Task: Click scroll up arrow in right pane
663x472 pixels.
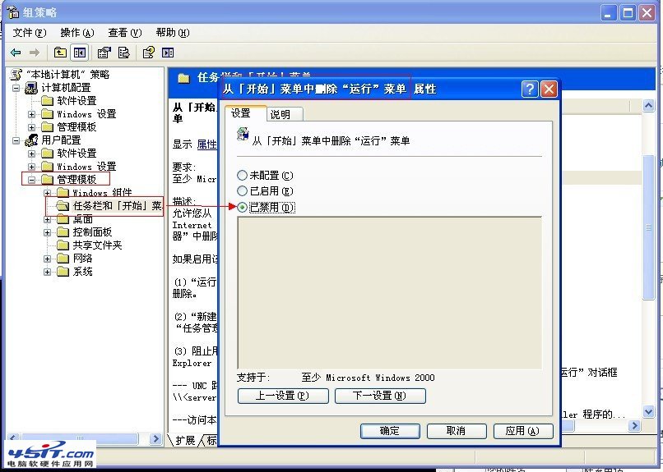Action: [x=649, y=105]
